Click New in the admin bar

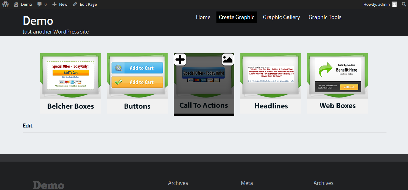coord(60,4)
